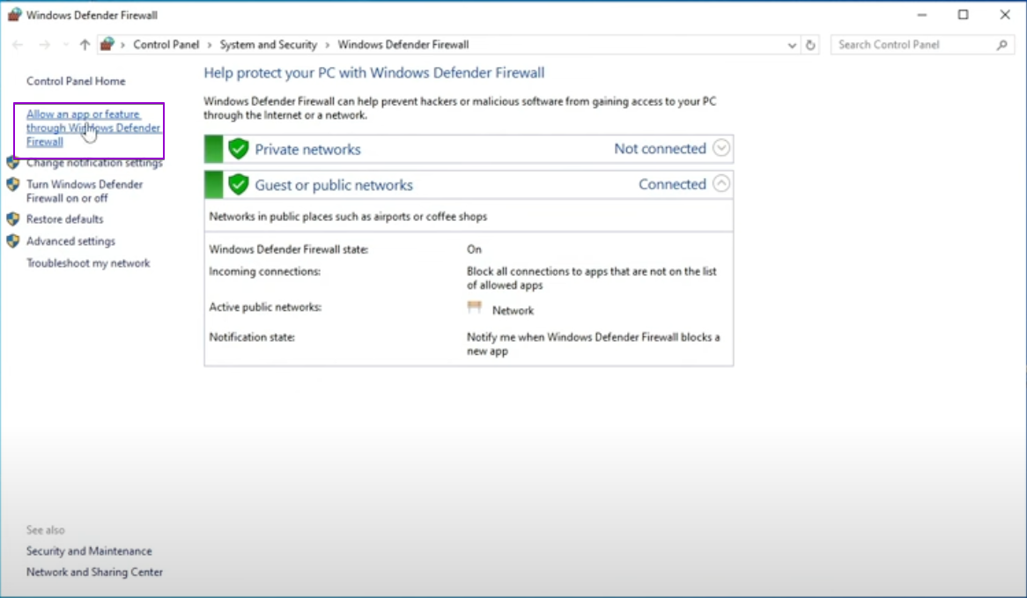The width and height of the screenshot is (1027, 598).
Task: Open Change notification settings
Action: (x=95, y=162)
